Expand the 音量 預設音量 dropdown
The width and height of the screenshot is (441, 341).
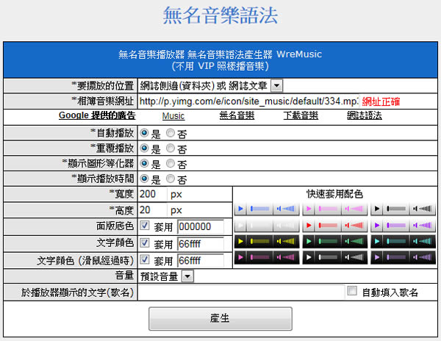pyautogui.click(x=187, y=276)
